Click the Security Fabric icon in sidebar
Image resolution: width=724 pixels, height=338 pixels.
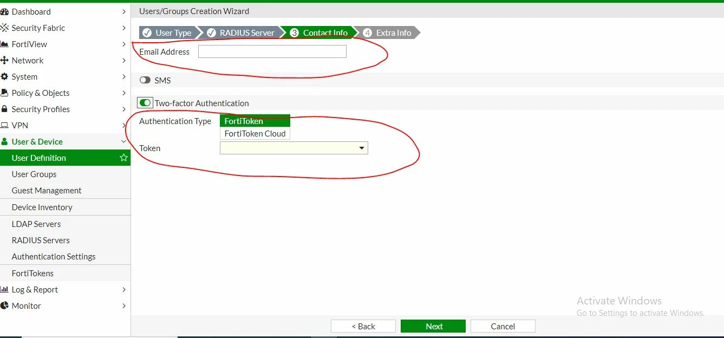(x=4, y=28)
